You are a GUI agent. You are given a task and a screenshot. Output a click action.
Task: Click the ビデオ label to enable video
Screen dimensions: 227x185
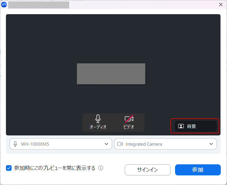point(129,127)
